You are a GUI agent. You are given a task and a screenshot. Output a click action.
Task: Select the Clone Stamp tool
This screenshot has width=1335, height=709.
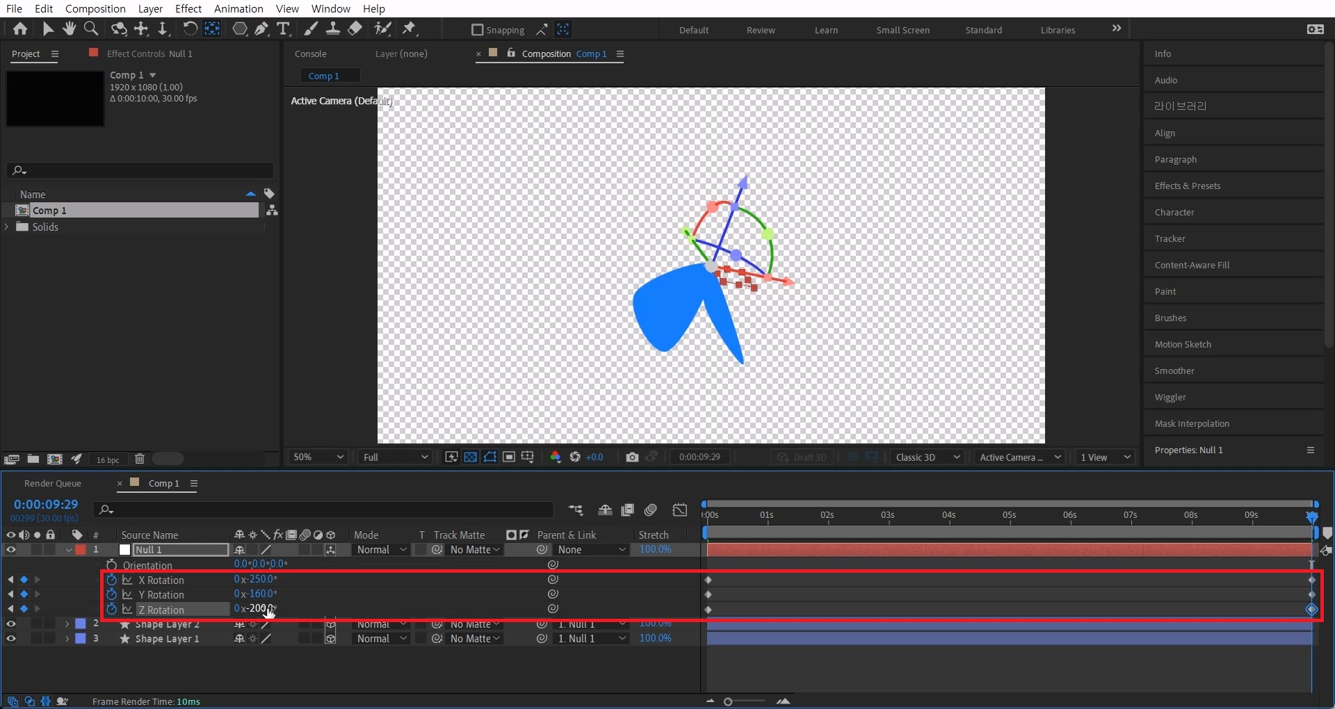[333, 28]
